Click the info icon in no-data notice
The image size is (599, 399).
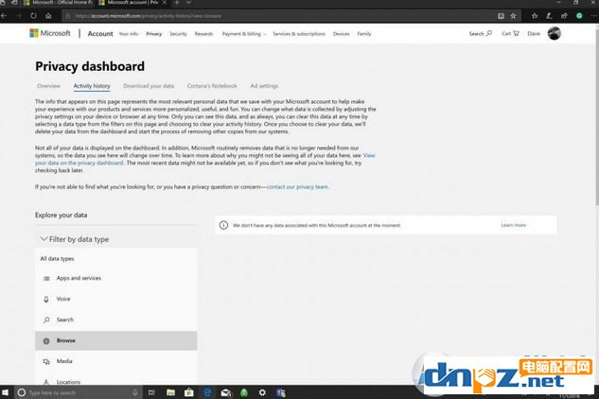223,225
